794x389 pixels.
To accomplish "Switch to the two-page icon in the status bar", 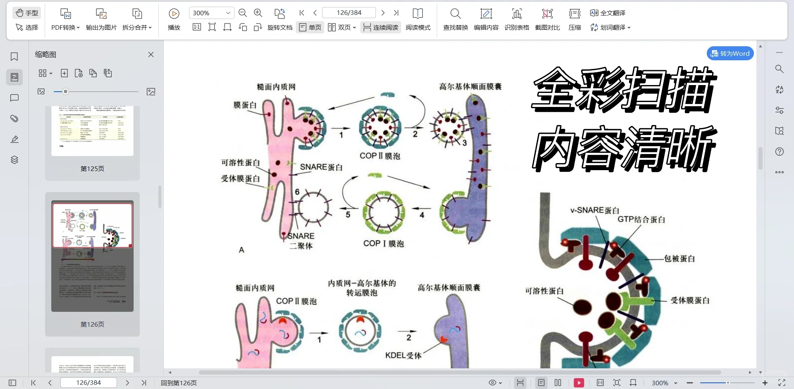I will pos(558,383).
